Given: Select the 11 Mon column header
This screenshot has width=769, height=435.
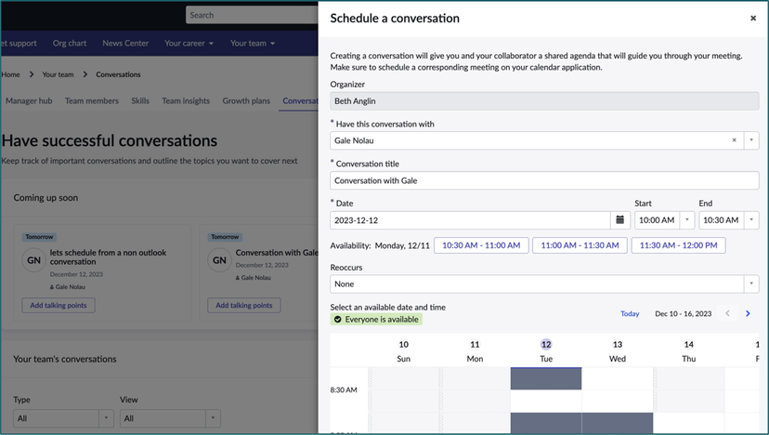Looking at the screenshot, I should tap(475, 351).
